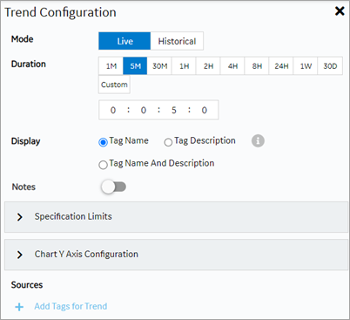Expand the Specification Limits section
Screen dimensions: 350x320
[176, 217]
